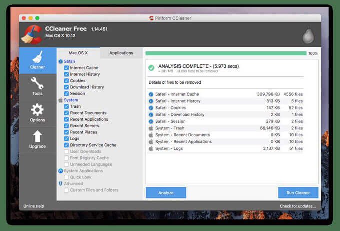Toggle the Cookies checkbox

coord(66,81)
